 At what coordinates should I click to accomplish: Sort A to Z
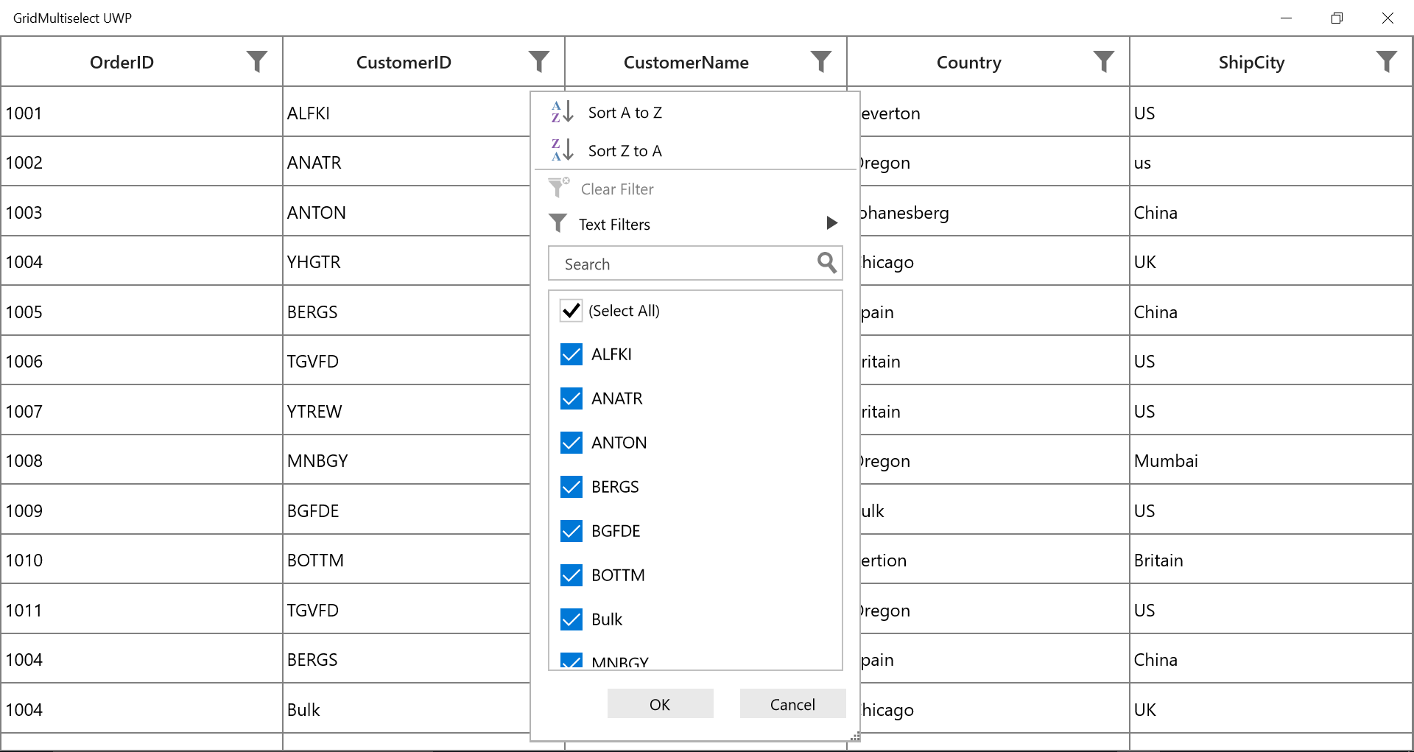(625, 113)
